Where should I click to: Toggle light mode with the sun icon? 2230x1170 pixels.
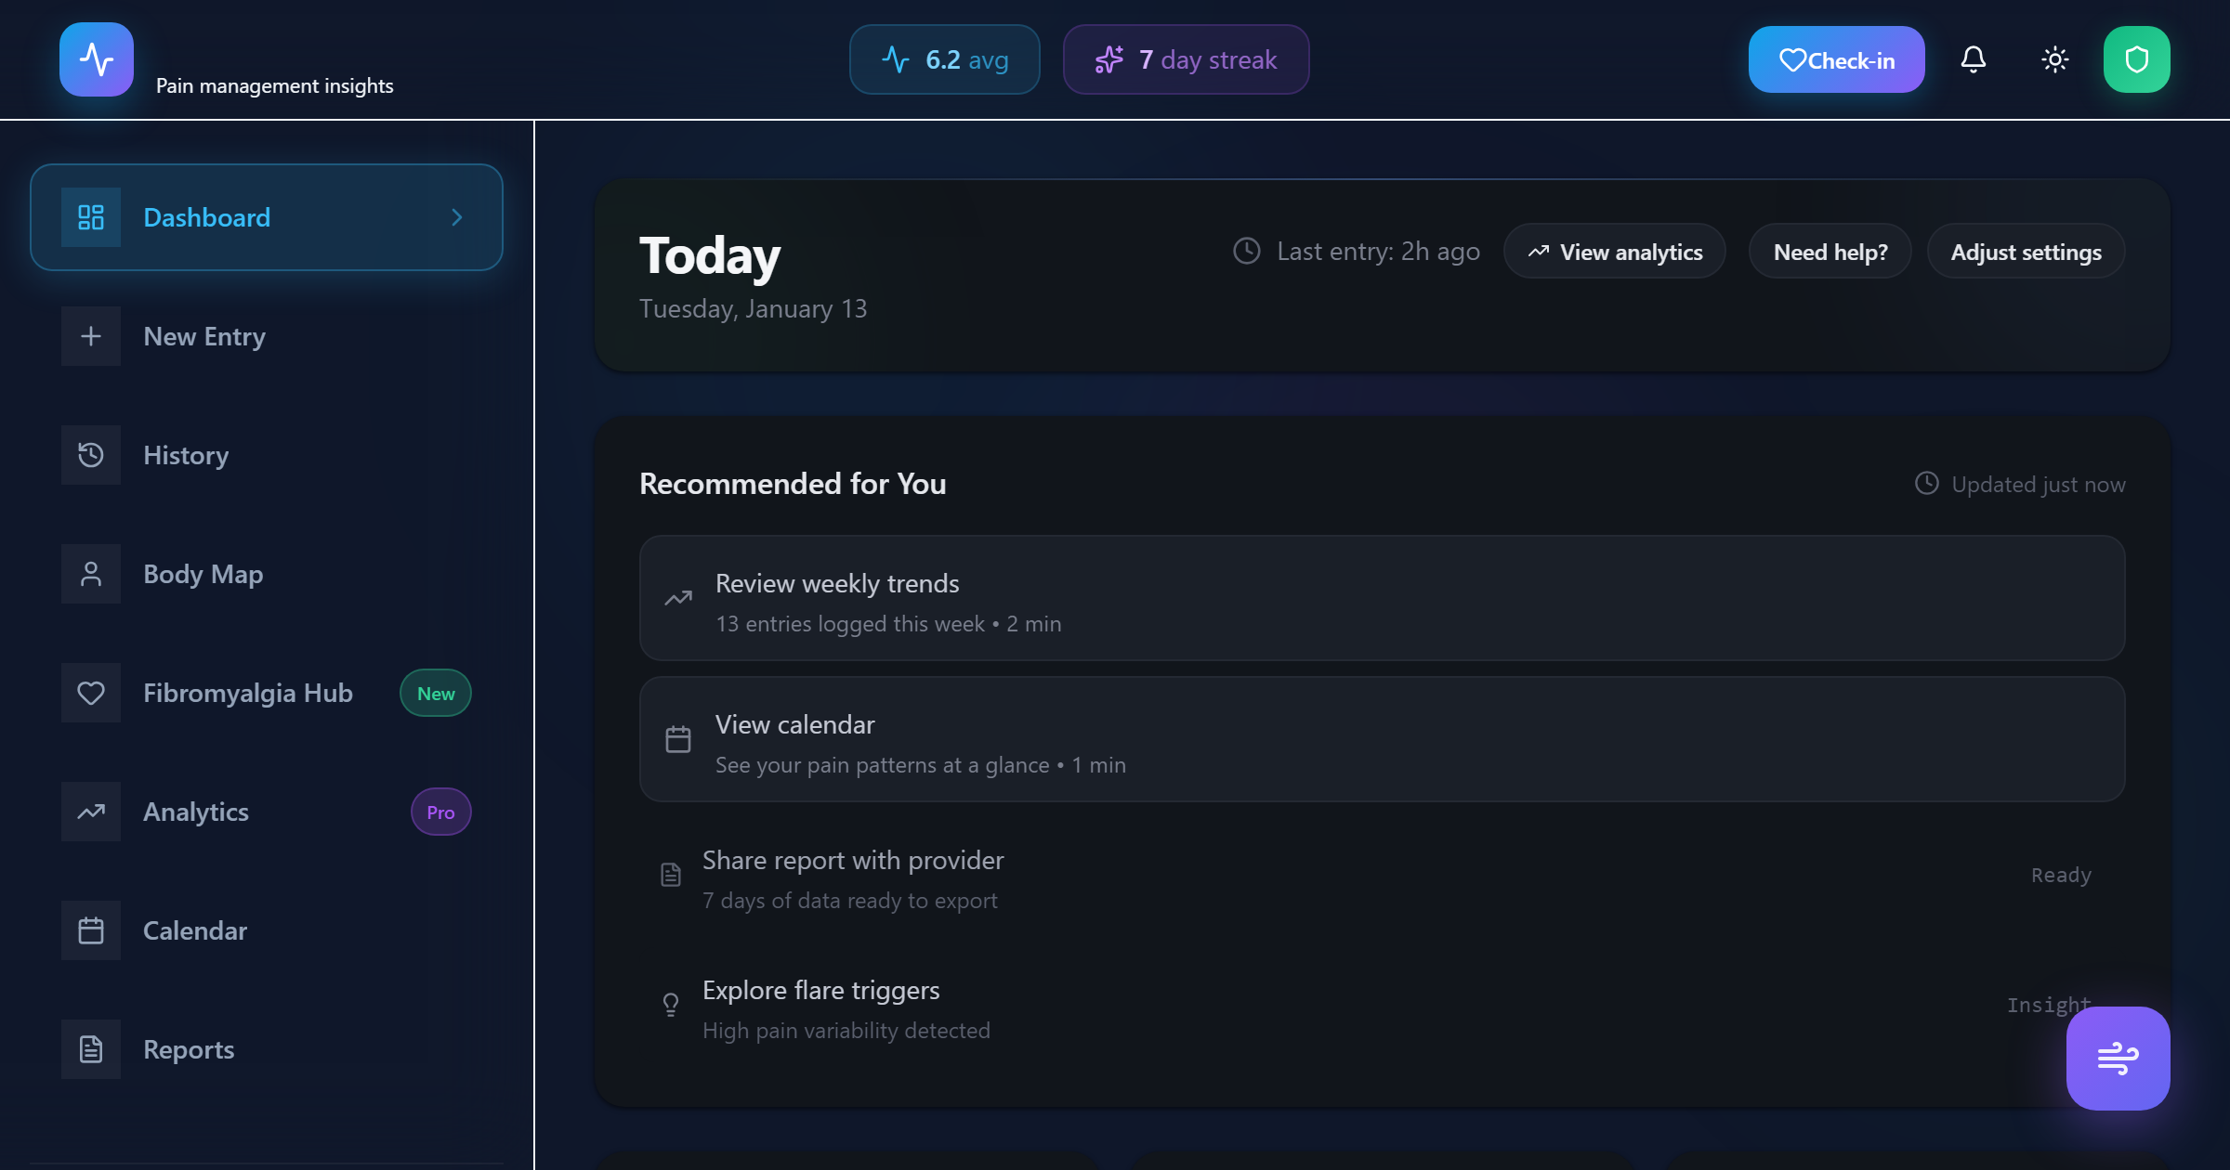2054,58
